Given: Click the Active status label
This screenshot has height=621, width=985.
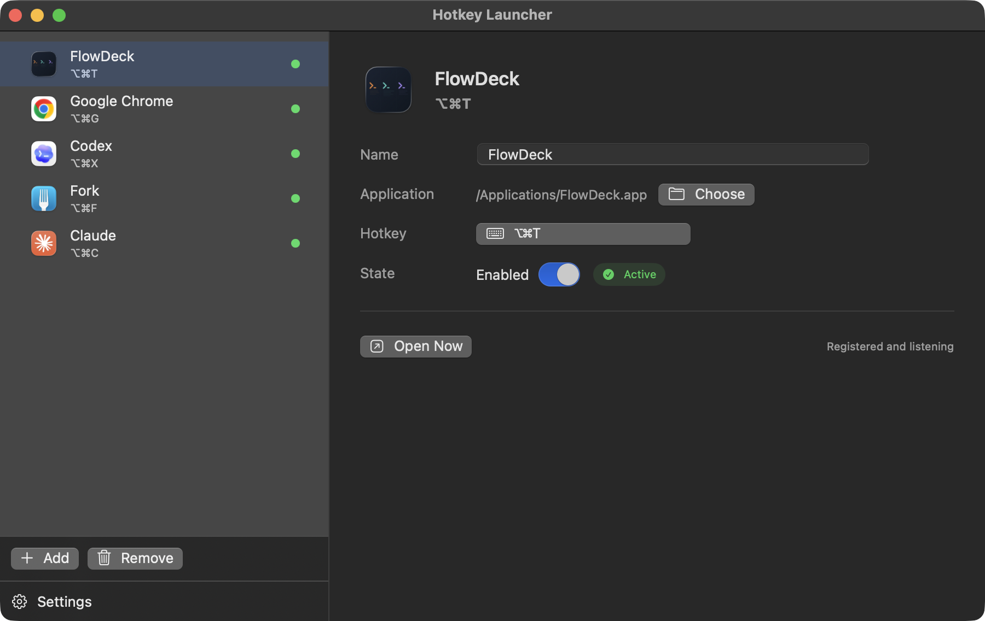Looking at the screenshot, I should 640,274.
